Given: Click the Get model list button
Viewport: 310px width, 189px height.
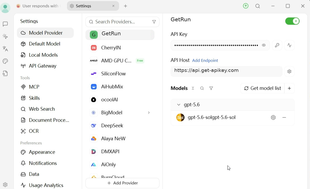Looking at the screenshot, I should (x=262, y=88).
